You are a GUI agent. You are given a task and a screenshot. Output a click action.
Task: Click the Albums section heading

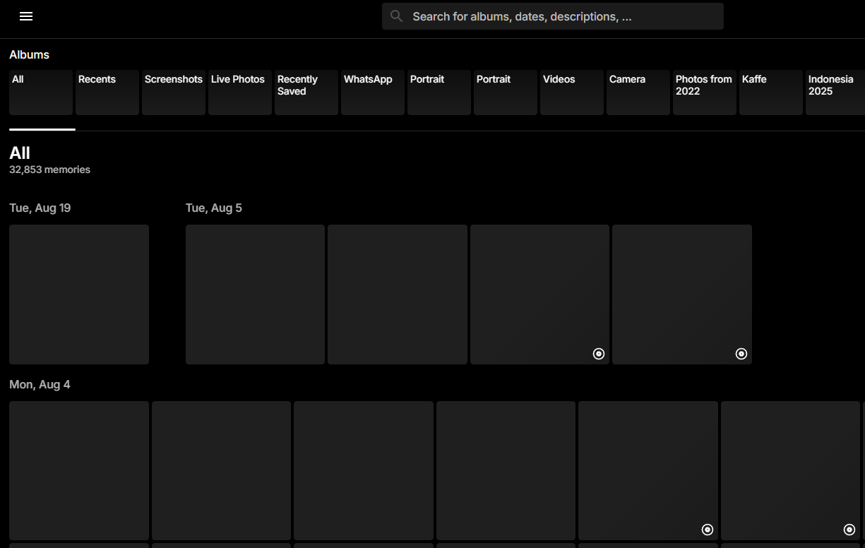(29, 54)
